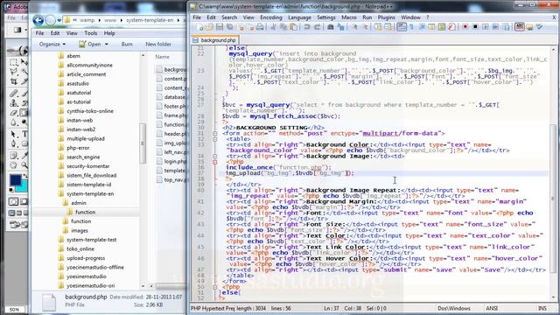The width and height of the screenshot is (560, 315).
Task: Click Photoshop's dark blue foreground color swatch
Action: click(x=15, y=179)
